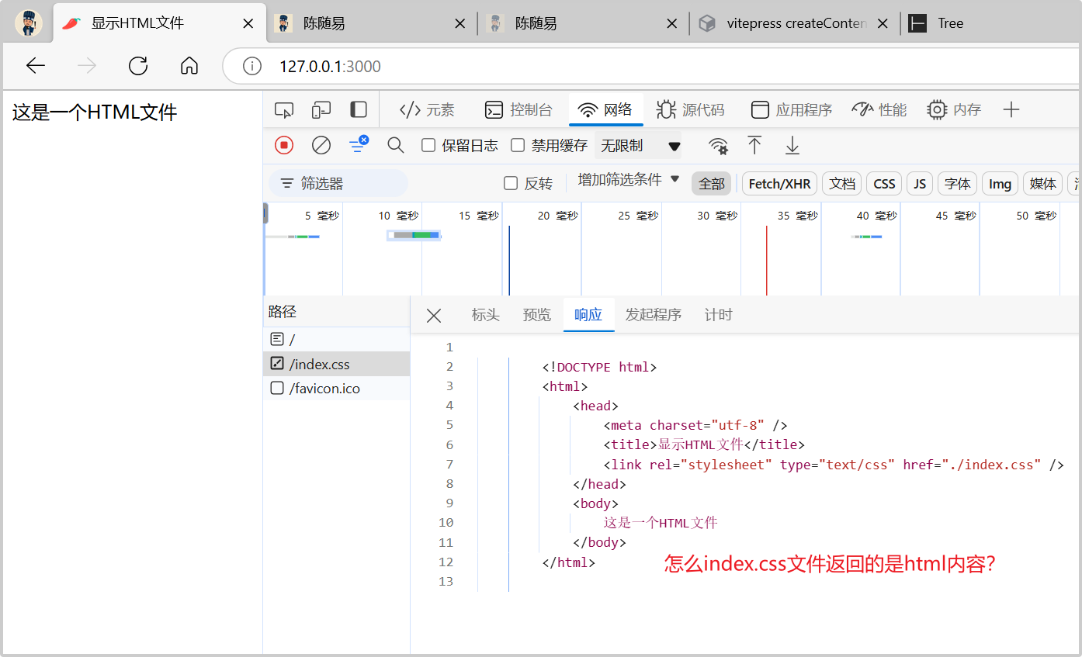Close the vitepress createContent tab
This screenshot has height=657, width=1082.
tap(883, 23)
